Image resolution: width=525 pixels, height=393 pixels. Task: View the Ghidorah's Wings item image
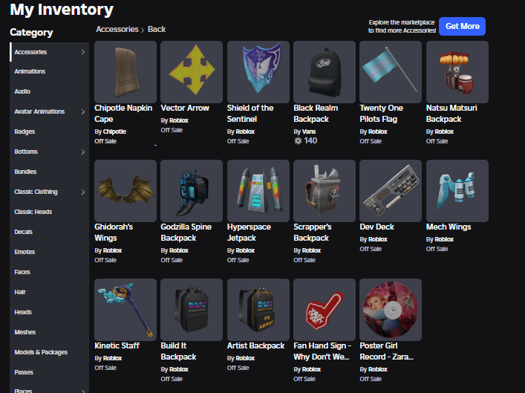125,191
